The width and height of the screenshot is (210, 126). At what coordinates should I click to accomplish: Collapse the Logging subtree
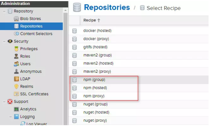(10, 117)
